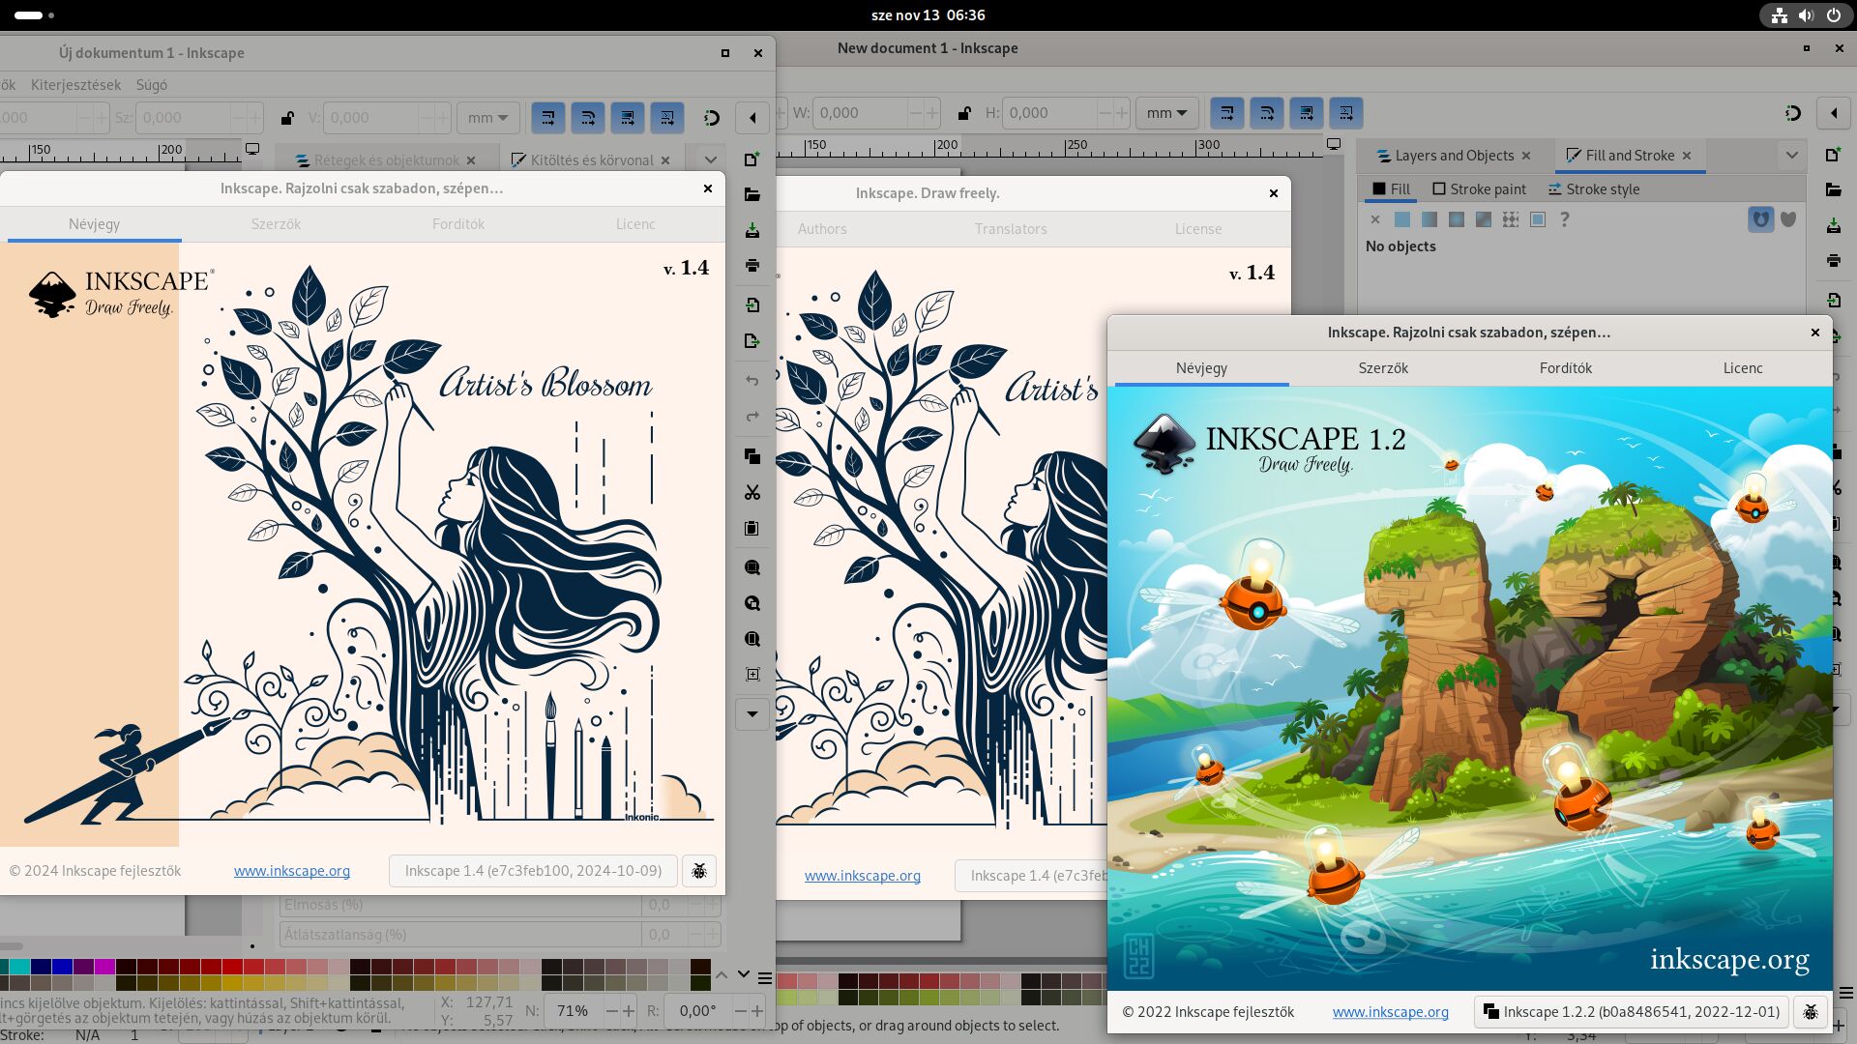
Task: Copy version Inkscape 1.4 (e7c3feb100, 2024-10-09) button
Action: [x=533, y=871]
